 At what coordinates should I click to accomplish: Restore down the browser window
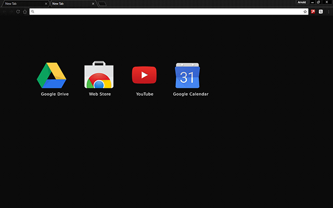318,3
